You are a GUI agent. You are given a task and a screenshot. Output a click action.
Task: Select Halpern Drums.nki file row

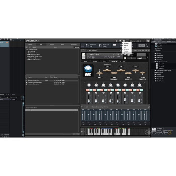52,81
